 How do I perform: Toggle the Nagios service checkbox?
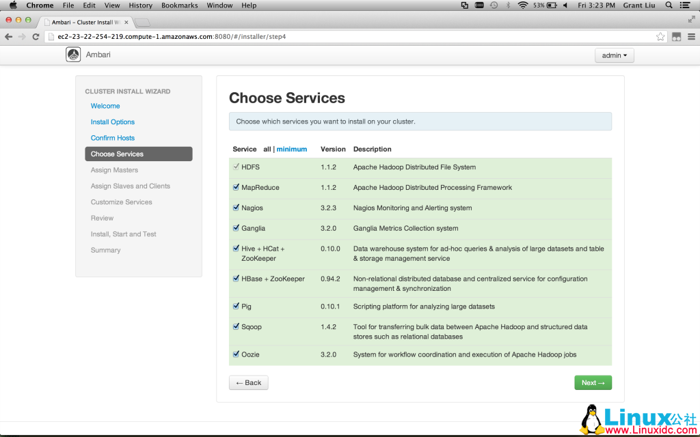[236, 208]
